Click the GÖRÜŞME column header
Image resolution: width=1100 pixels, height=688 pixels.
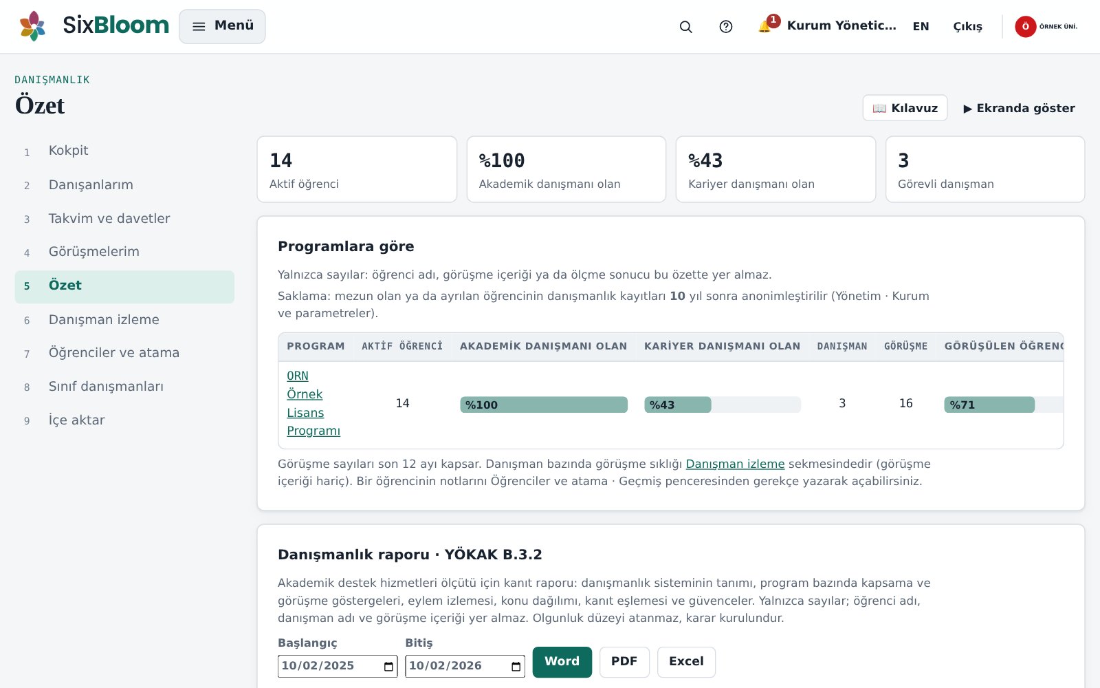click(x=905, y=346)
